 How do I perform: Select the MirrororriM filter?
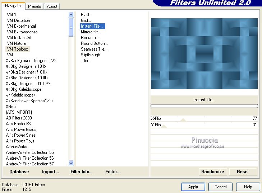(89, 32)
